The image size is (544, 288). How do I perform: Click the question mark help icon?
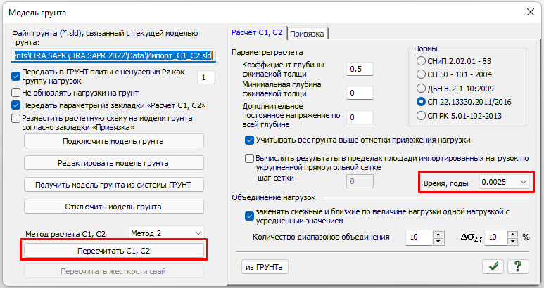tap(519, 266)
